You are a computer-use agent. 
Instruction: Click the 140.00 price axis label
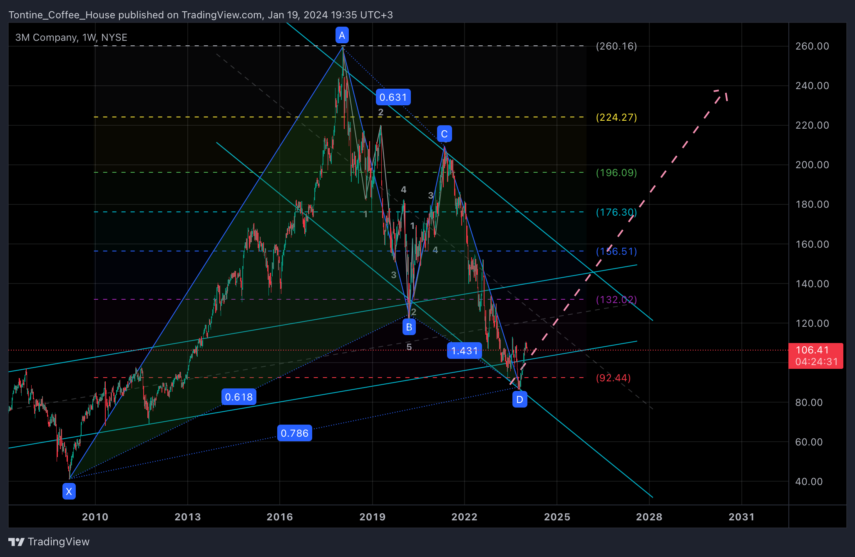pos(812,283)
